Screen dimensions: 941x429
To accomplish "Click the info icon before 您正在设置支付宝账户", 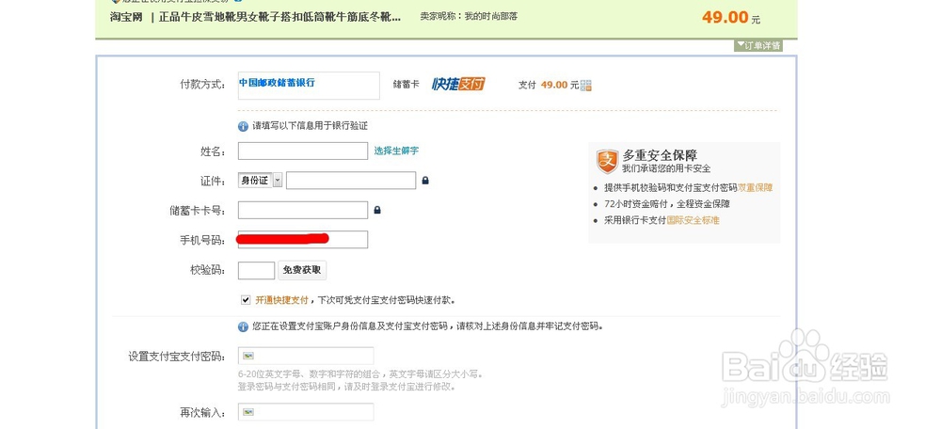I will 243,327.
